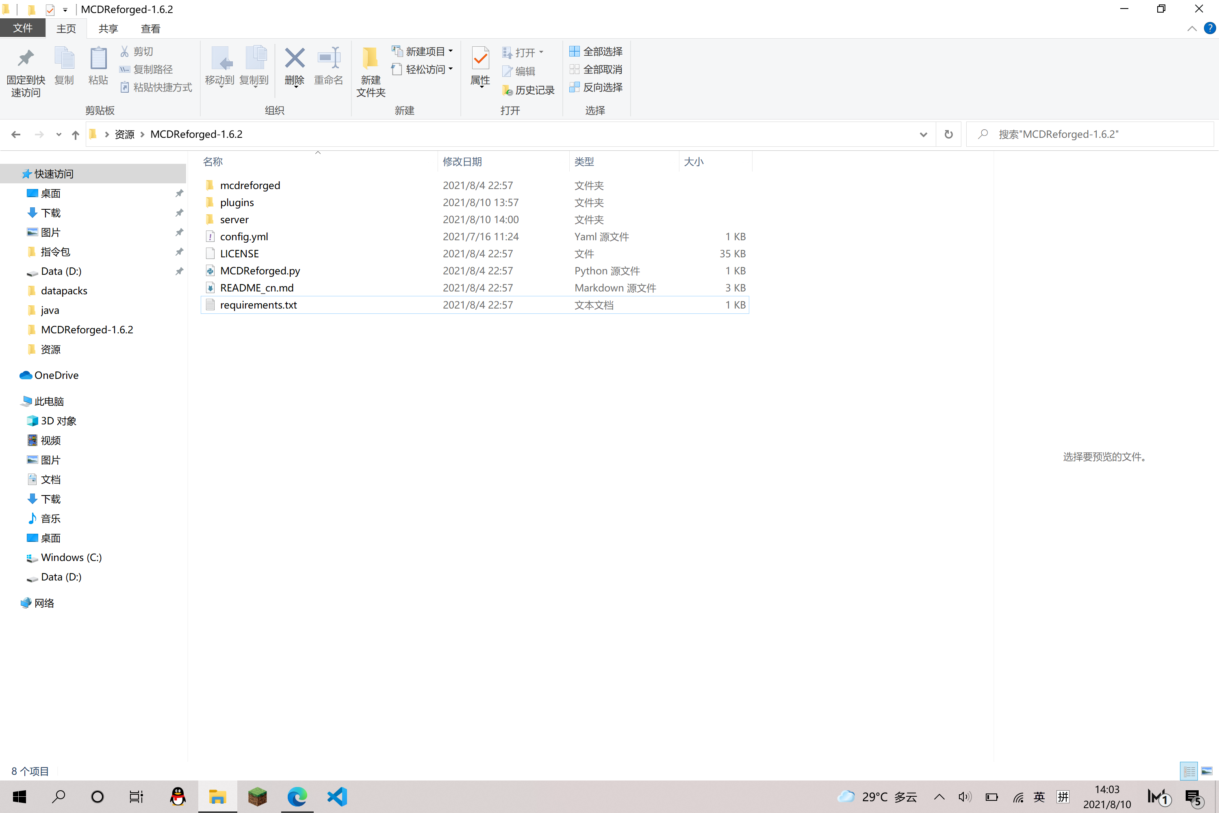Switch to large thumbnails view
This screenshot has width=1219, height=813.
tap(1206, 771)
